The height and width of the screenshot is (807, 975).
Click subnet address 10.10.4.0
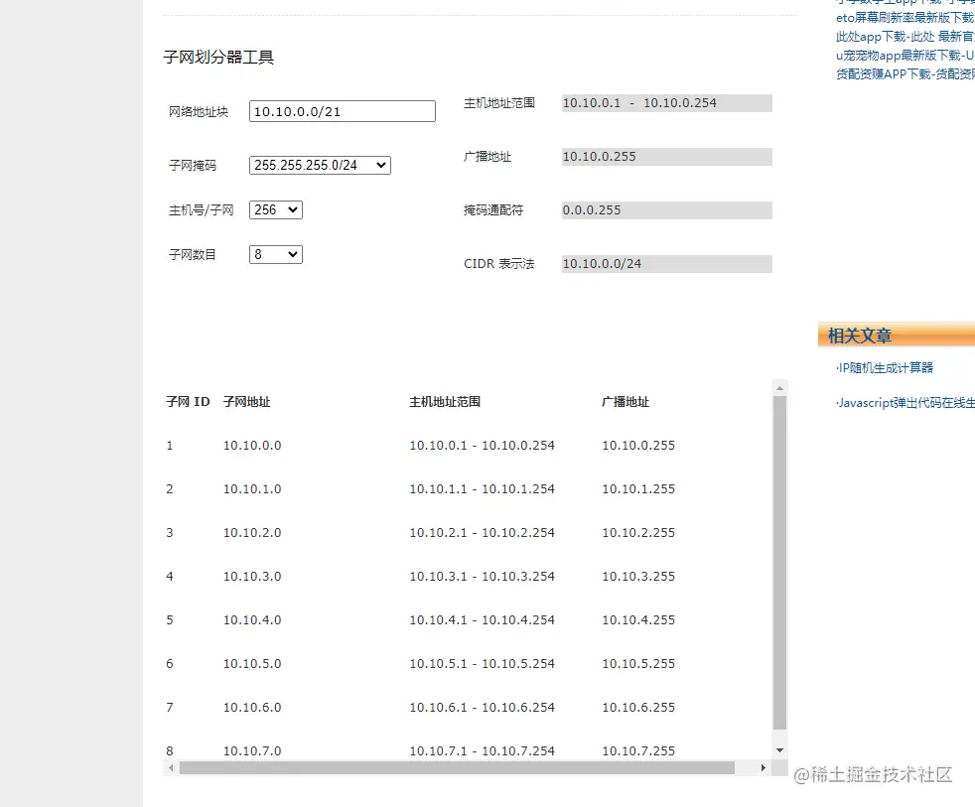click(x=252, y=619)
